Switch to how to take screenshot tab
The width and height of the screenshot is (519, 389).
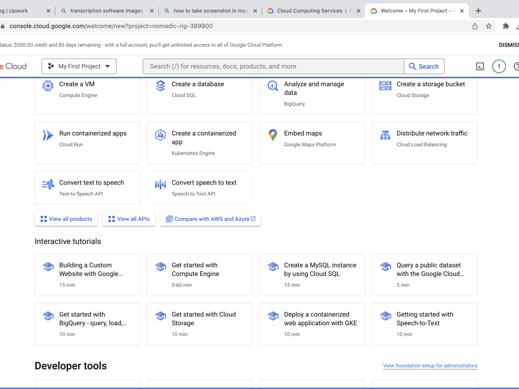coord(211,11)
